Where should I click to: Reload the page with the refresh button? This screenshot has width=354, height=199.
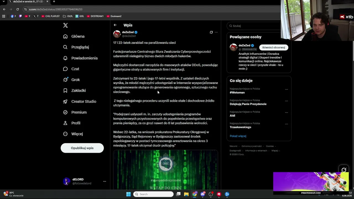[x=17, y=9]
